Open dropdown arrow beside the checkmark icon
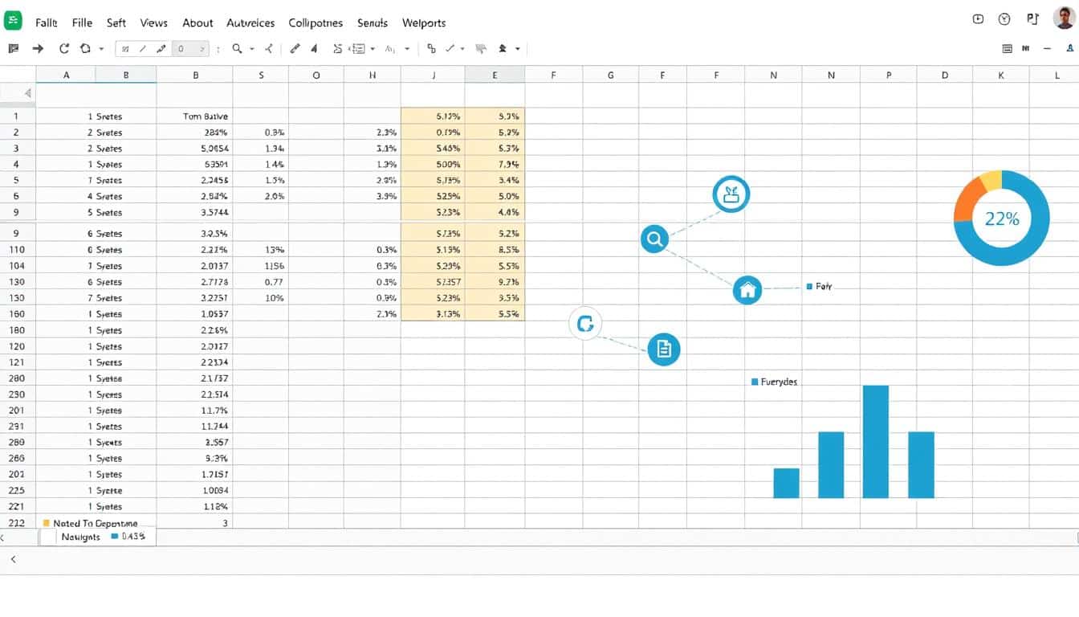The height and width of the screenshot is (617, 1079). (462, 49)
